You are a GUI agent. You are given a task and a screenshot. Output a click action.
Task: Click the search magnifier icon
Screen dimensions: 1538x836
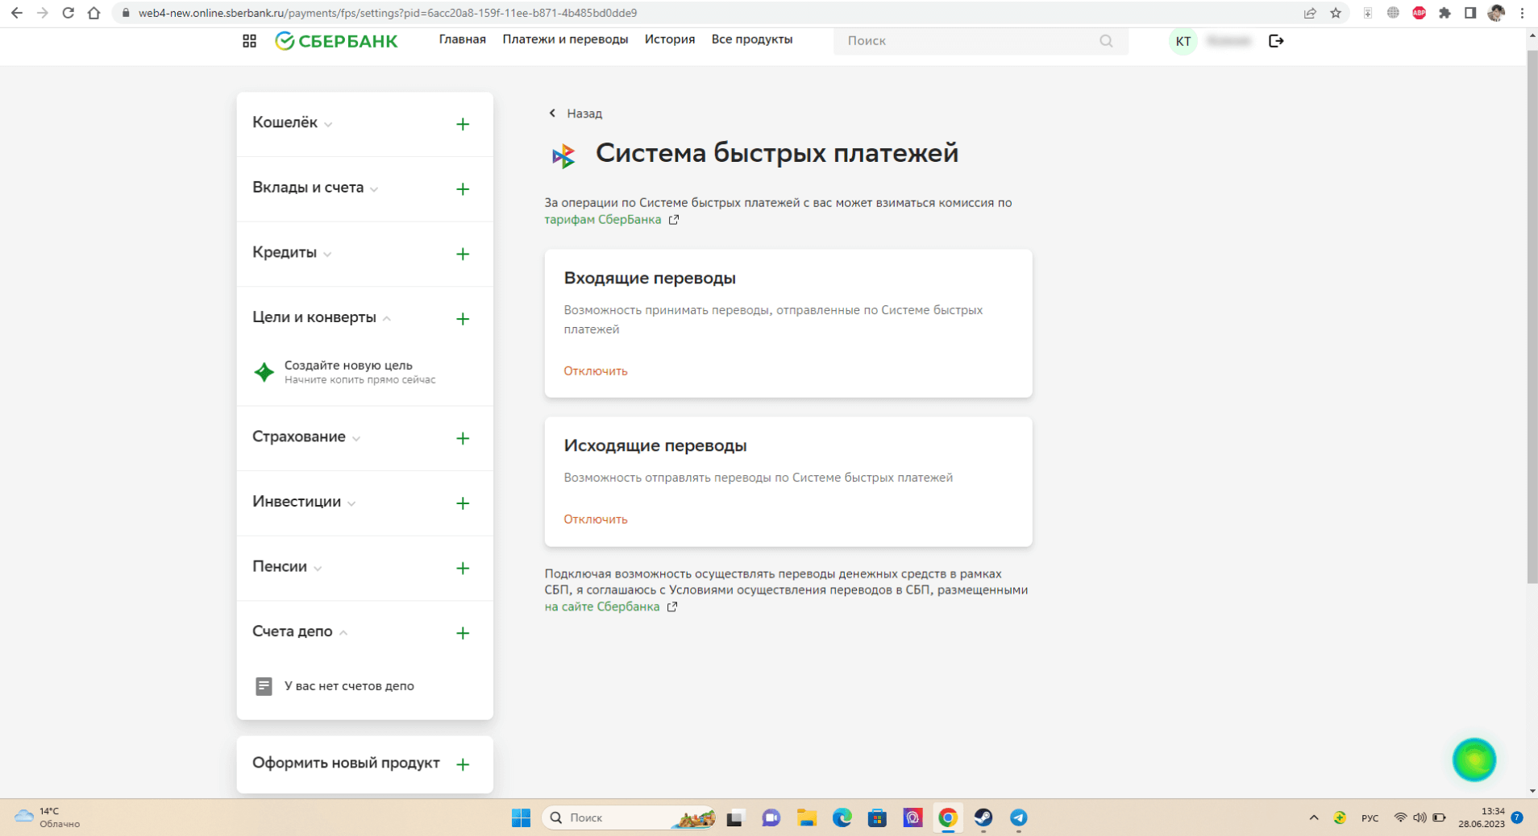1106,41
